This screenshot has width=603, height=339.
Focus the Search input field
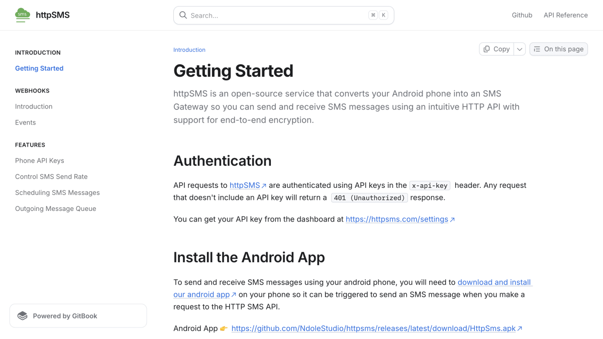(x=283, y=15)
